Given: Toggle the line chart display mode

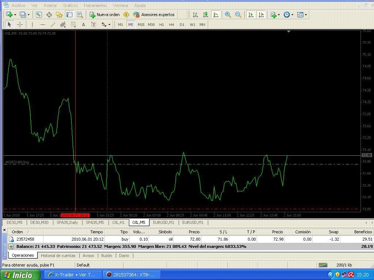Looking at the screenshot, I should click(x=216, y=15).
